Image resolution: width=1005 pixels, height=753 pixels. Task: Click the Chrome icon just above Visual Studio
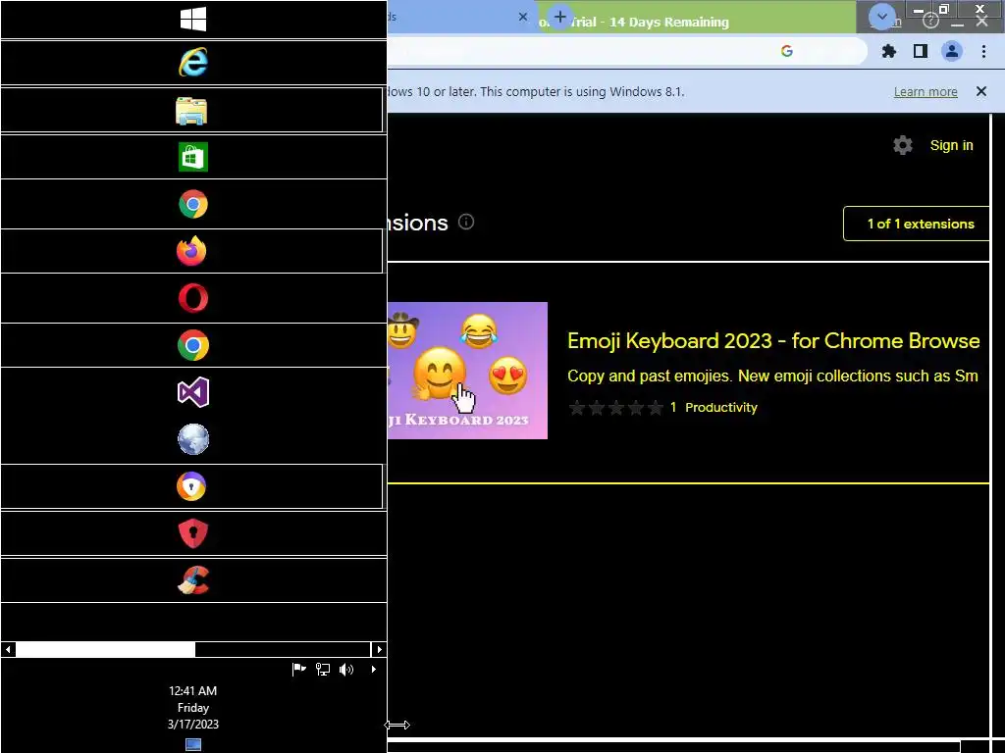point(193,345)
